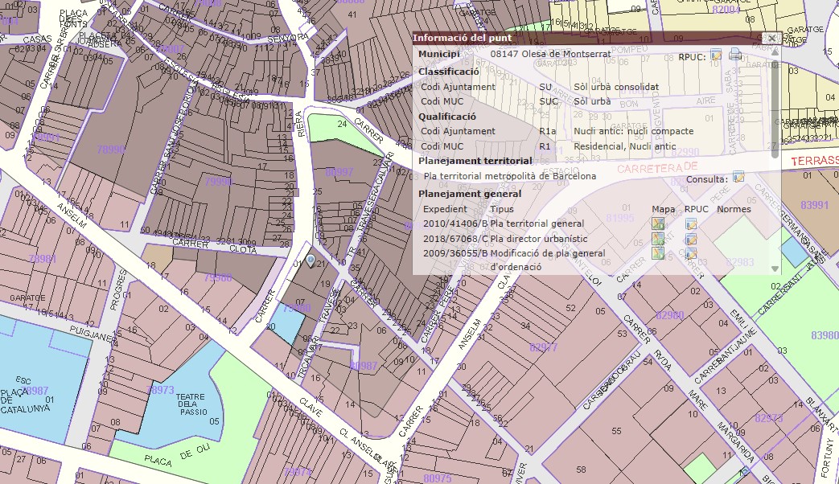839x484 pixels.
Task: Open the Consulta icon for Pla territorial metropolità
Action: (x=738, y=177)
